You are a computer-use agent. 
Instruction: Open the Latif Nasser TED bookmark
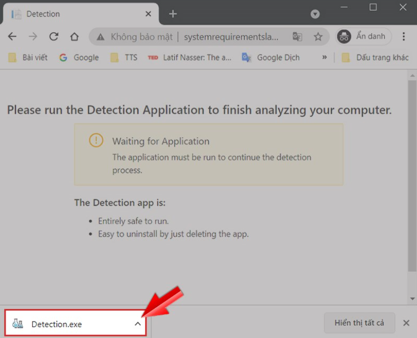pos(190,58)
